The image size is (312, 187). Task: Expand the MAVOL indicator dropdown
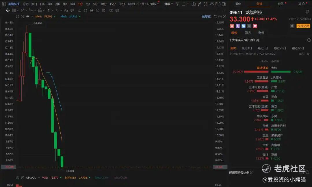[39, 178]
